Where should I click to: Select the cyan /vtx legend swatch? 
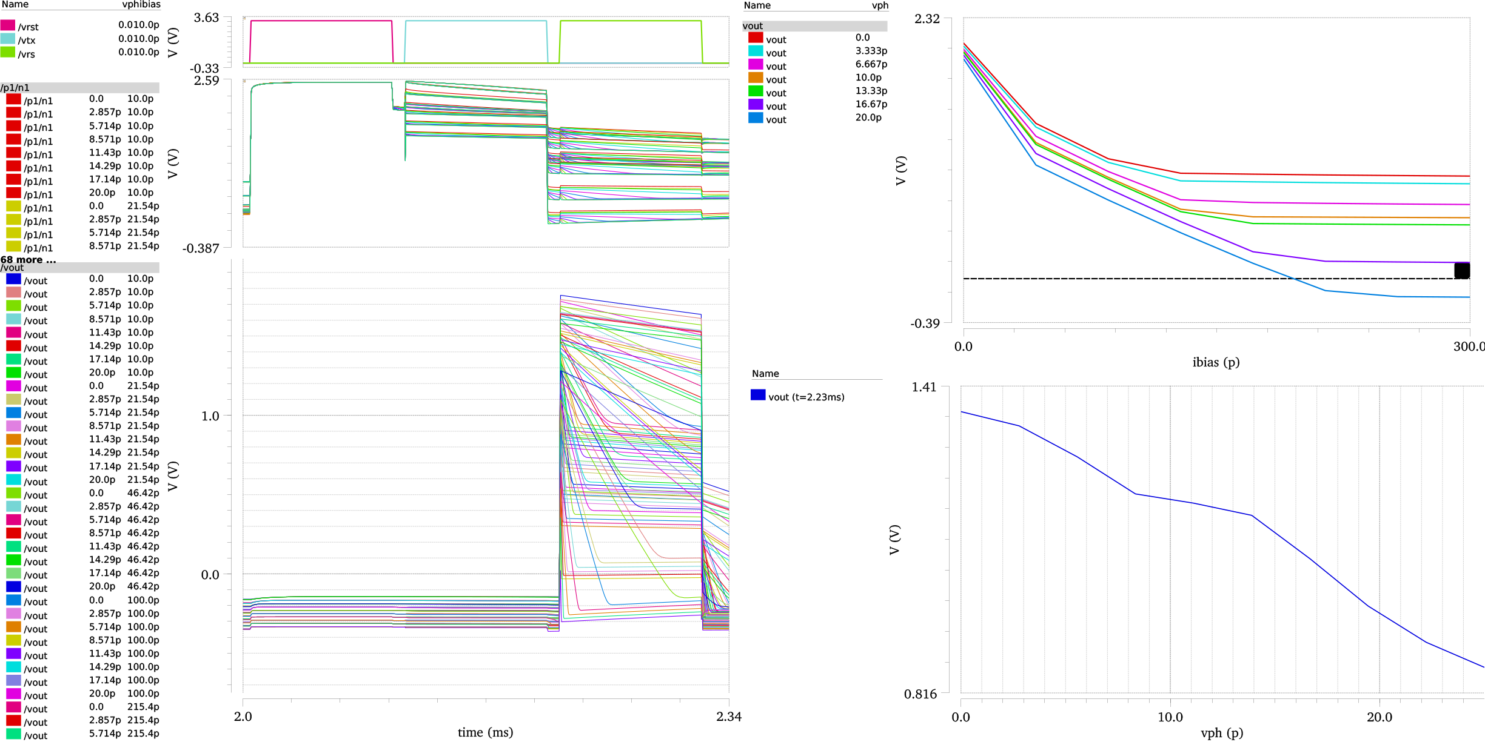coord(8,39)
